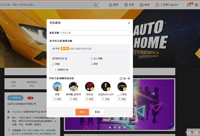Open 王自如ZEALER avatar
This screenshot has height=136, width=200.
click(x=106, y=86)
